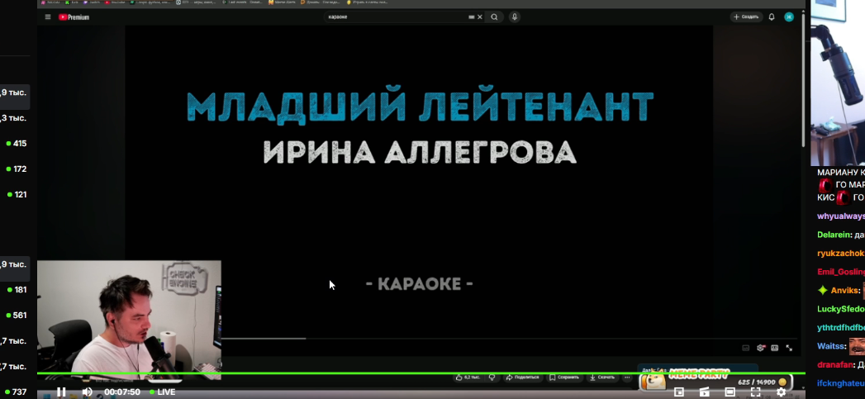Enter stream player fullscreen

(755, 392)
